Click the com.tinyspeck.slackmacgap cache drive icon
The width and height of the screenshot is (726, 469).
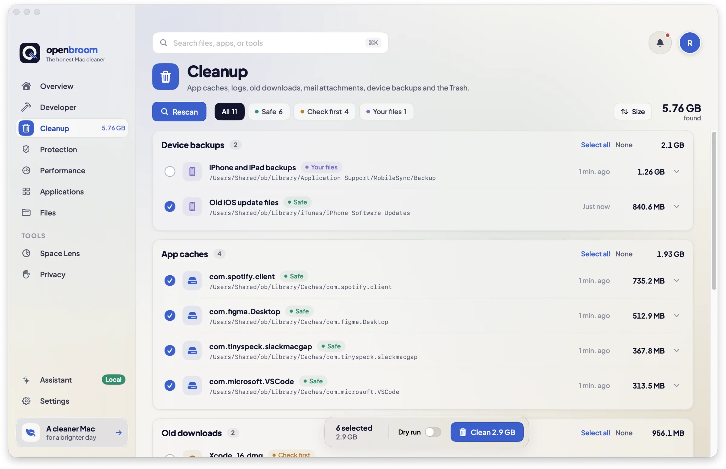pos(192,350)
